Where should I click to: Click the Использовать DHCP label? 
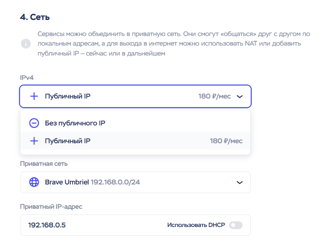tap(196, 225)
